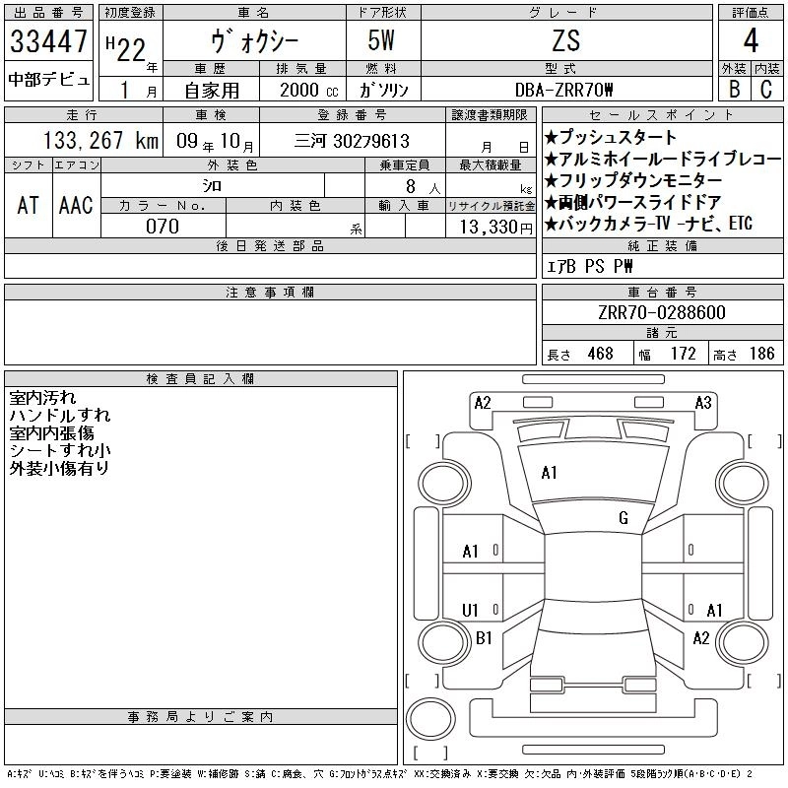This screenshot has height=788, width=788.
Task: Select the A2 mark near the rear right wheel
Action: pyautogui.click(x=700, y=638)
